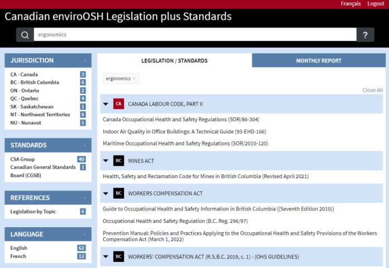The height and width of the screenshot is (268, 389).
Task: Filter by QC - Quebec
Action: tap(25, 98)
